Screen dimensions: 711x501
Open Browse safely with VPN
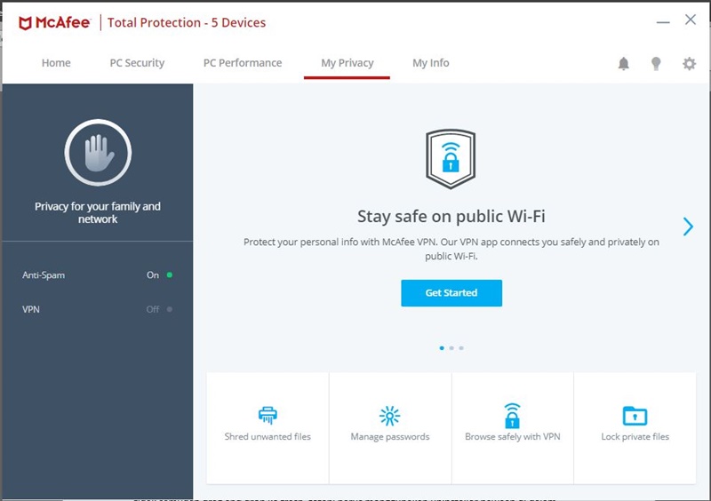pyautogui.click(x=513, y=428)
